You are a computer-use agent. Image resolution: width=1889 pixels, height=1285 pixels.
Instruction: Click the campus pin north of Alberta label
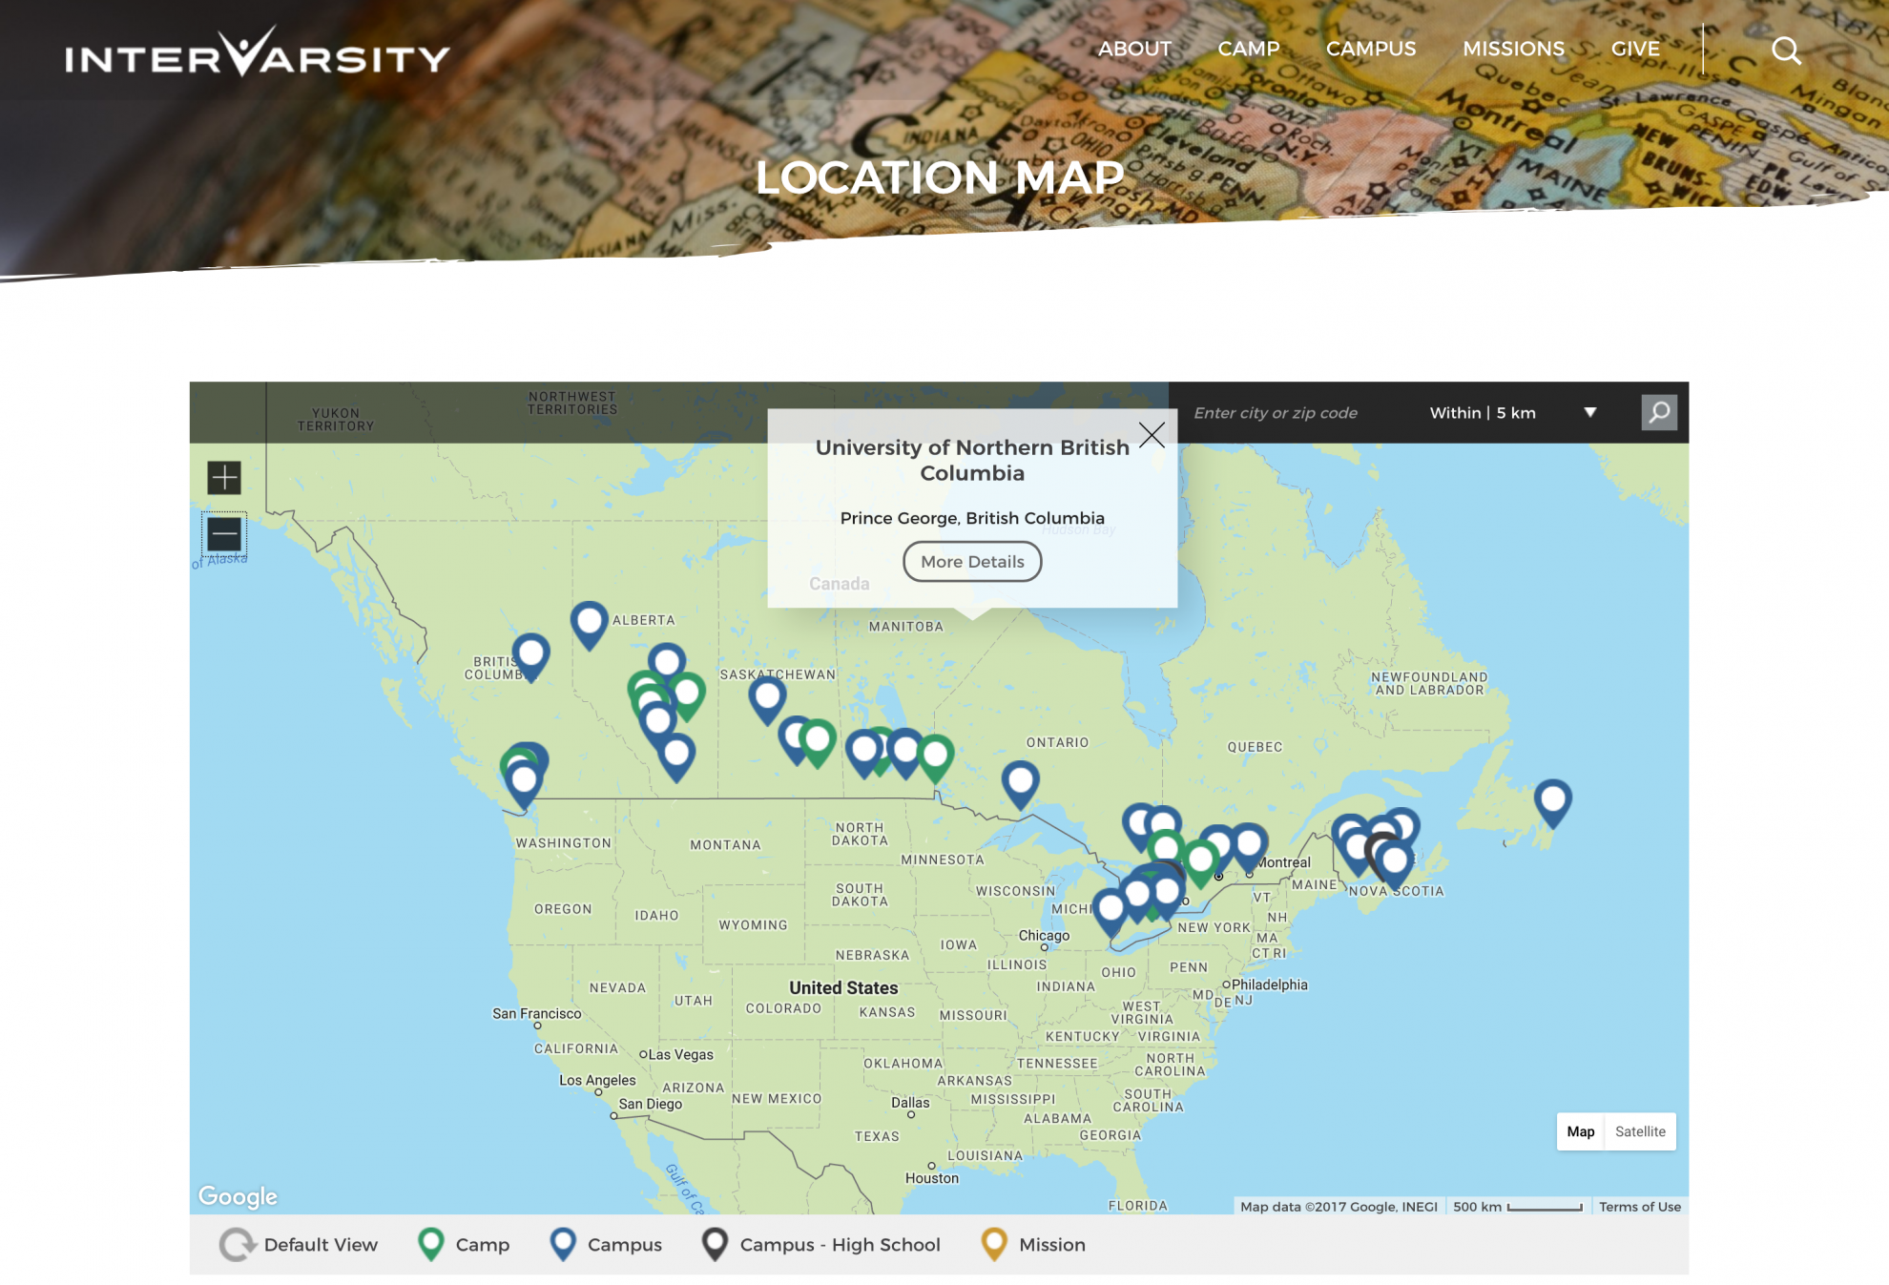click(590, 622)
